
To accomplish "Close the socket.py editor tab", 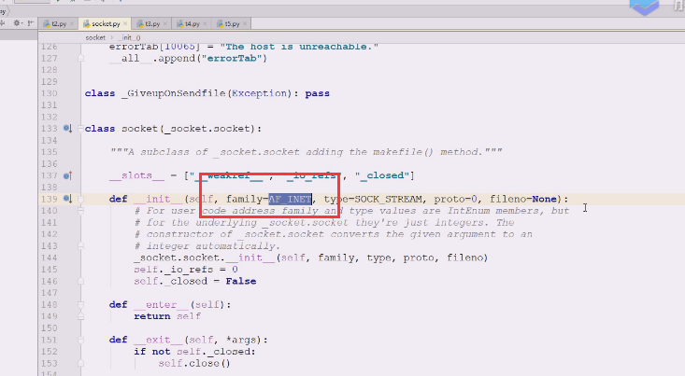I will pos(125,23).
